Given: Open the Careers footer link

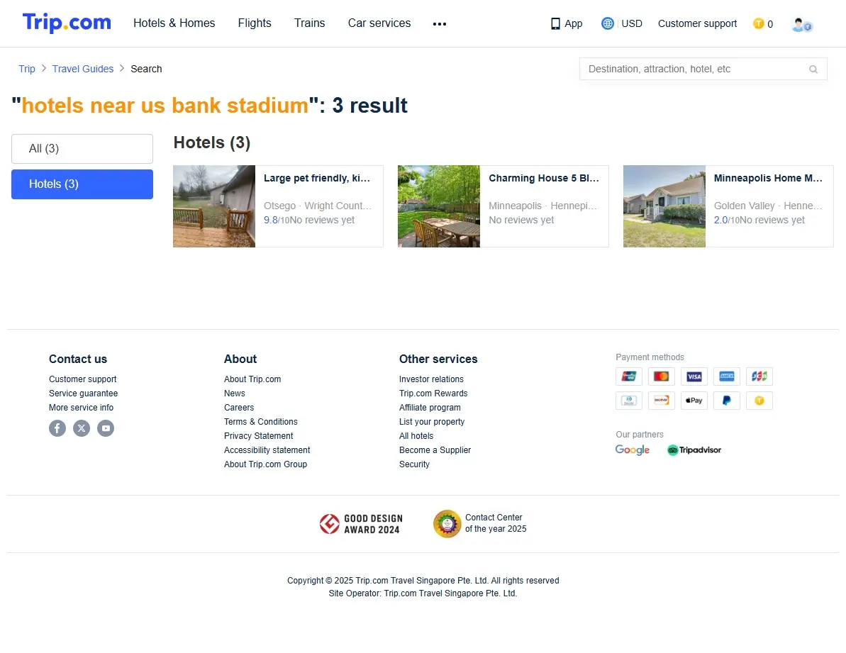Looking at the screenshot, I should click(x=239, y=408).
